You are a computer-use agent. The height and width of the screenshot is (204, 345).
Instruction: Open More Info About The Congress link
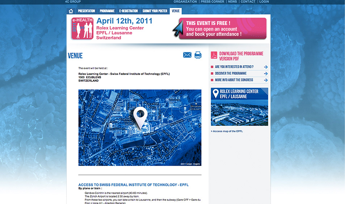[x=234, y=80]
